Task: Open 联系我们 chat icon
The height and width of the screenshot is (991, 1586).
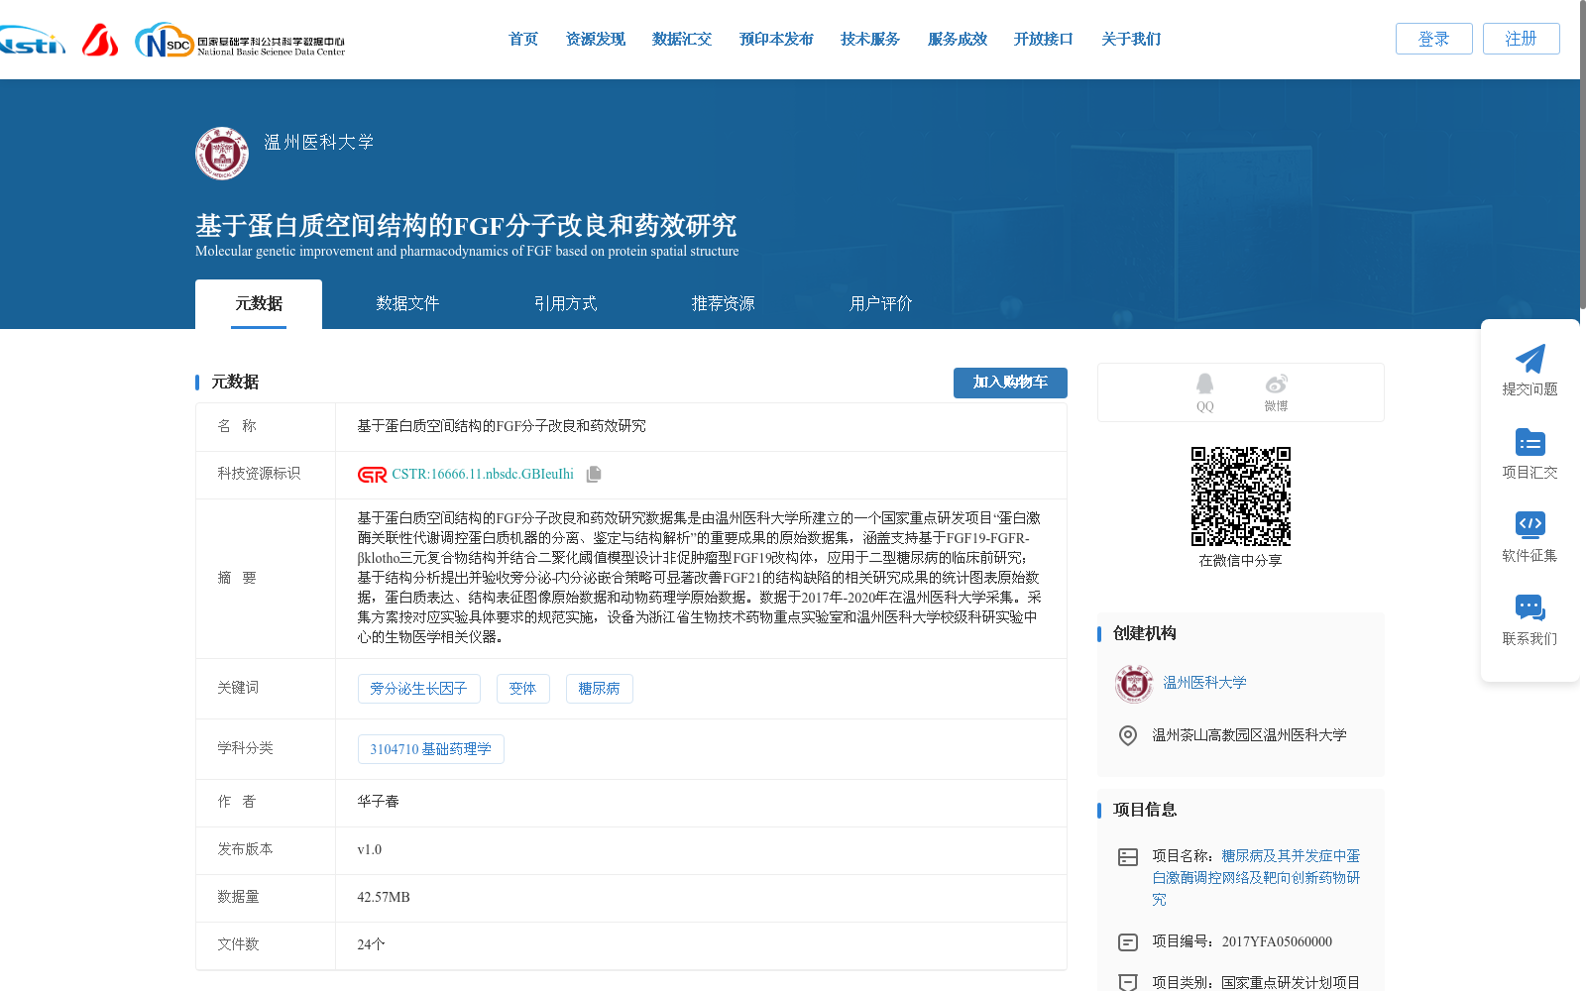Action: 1529,607
